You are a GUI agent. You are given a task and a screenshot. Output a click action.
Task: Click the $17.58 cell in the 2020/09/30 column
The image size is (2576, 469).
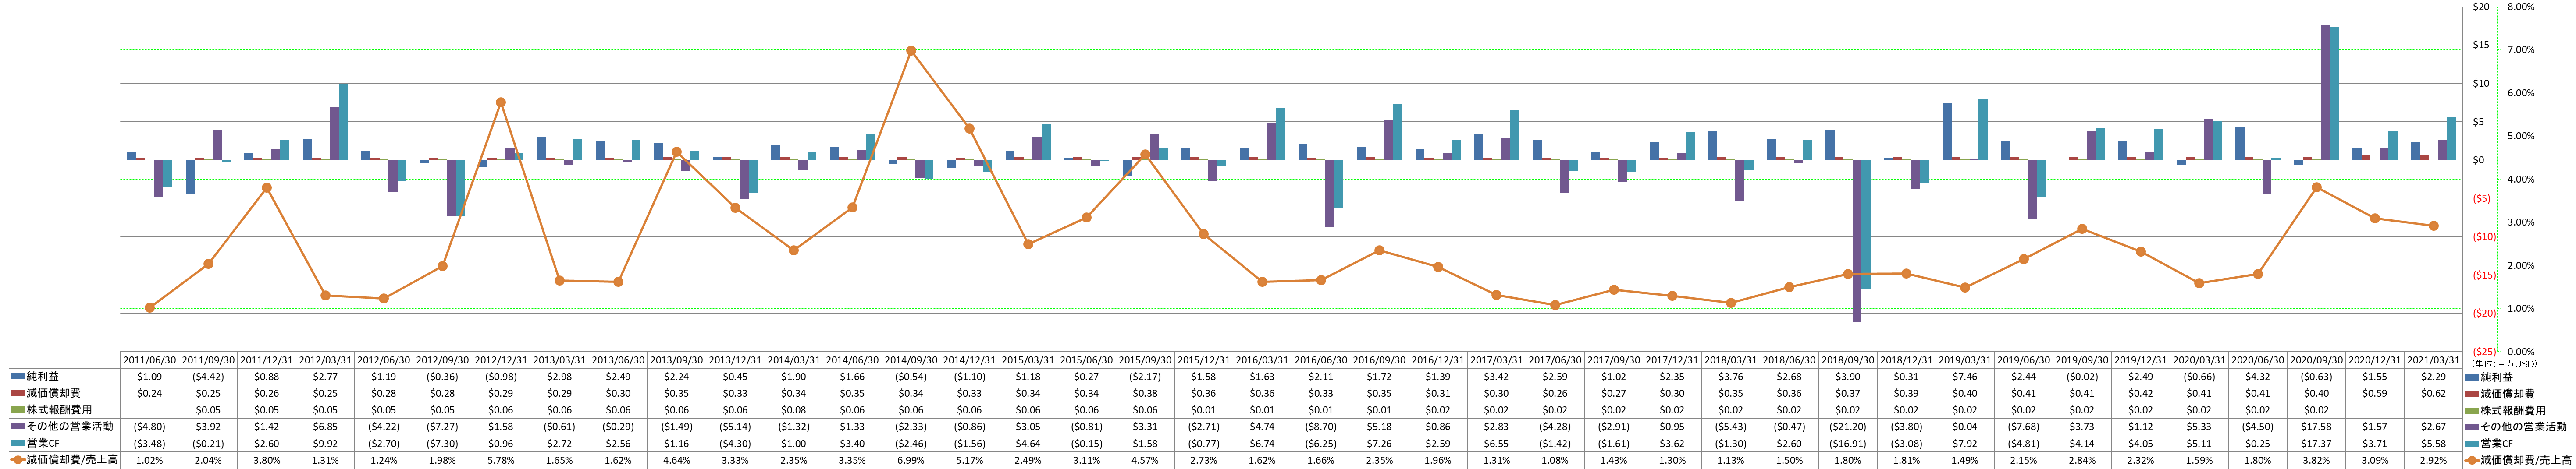(x=2316, y=427)
